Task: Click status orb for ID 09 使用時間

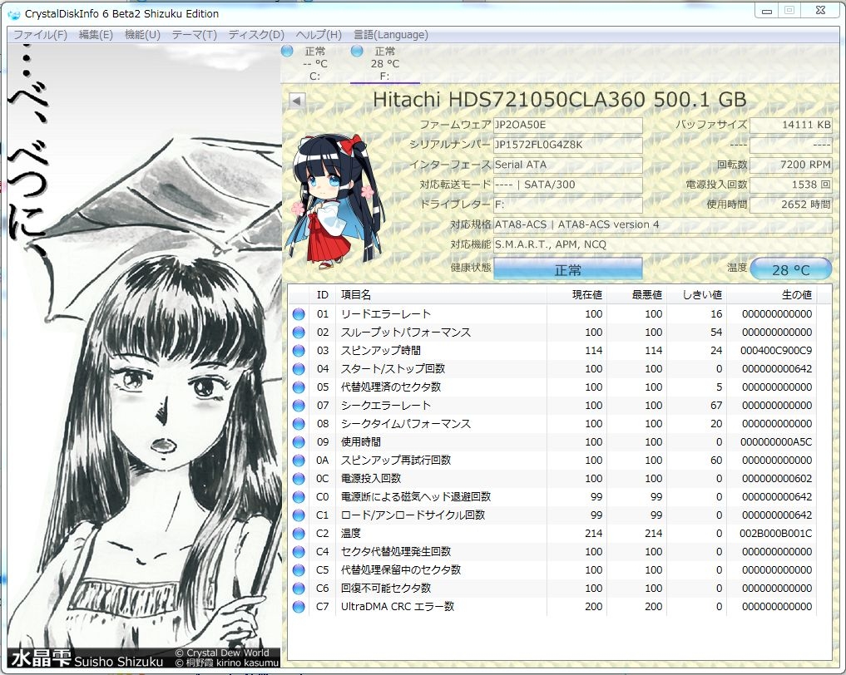Action: click(299, 442)
